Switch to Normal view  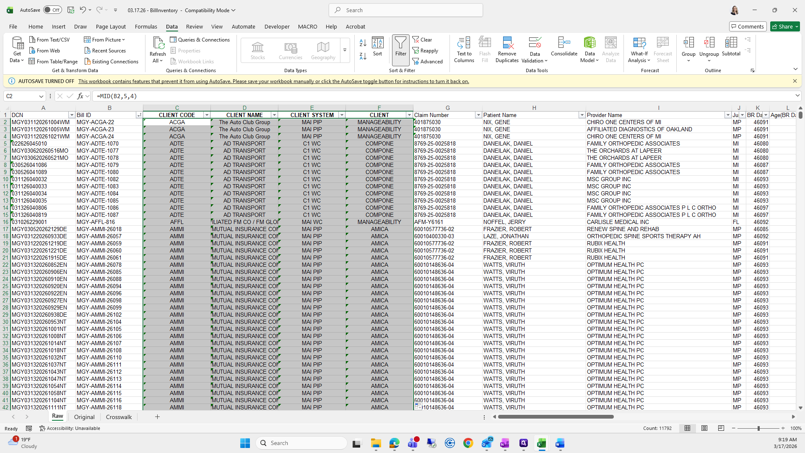pyautogui.click(x=687, y=428)
